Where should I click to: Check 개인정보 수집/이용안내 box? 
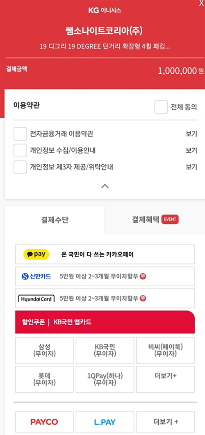tap(20, 150)
